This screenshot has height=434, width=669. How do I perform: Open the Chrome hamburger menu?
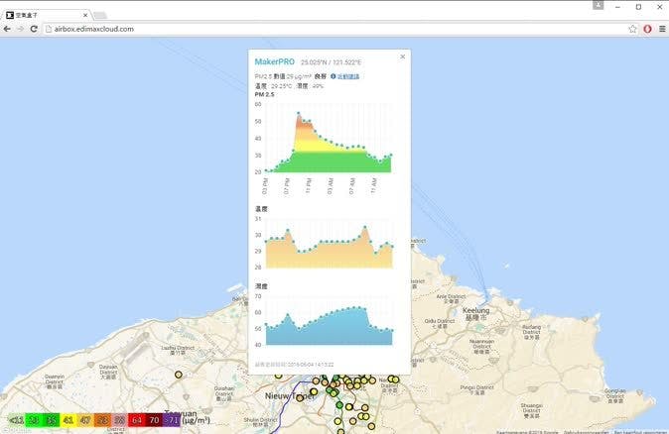[662, 29]
